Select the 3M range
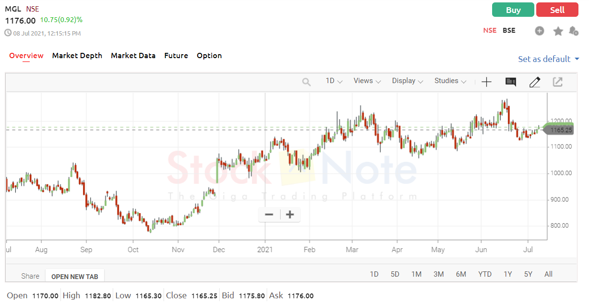 click(x=438, y=274)
